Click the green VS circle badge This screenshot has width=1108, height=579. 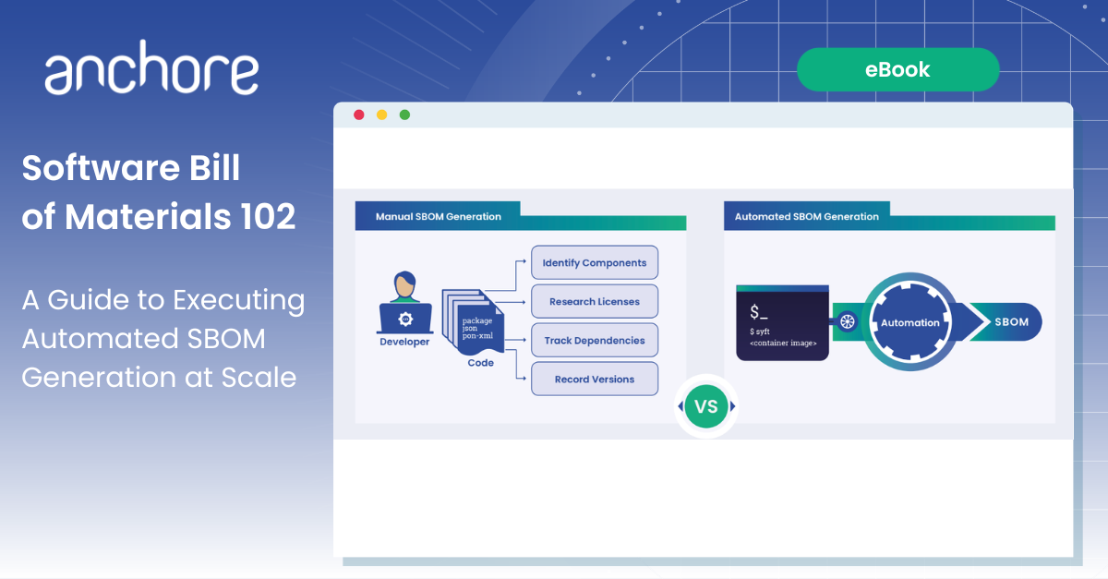click(x=706, y=406)
